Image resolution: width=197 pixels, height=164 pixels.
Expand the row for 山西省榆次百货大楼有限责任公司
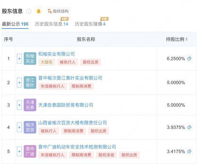click(19, 127)
